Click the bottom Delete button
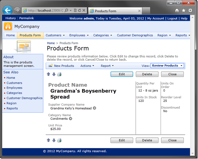This screenshot has height=159, width=198. click(x=147, y=140)
